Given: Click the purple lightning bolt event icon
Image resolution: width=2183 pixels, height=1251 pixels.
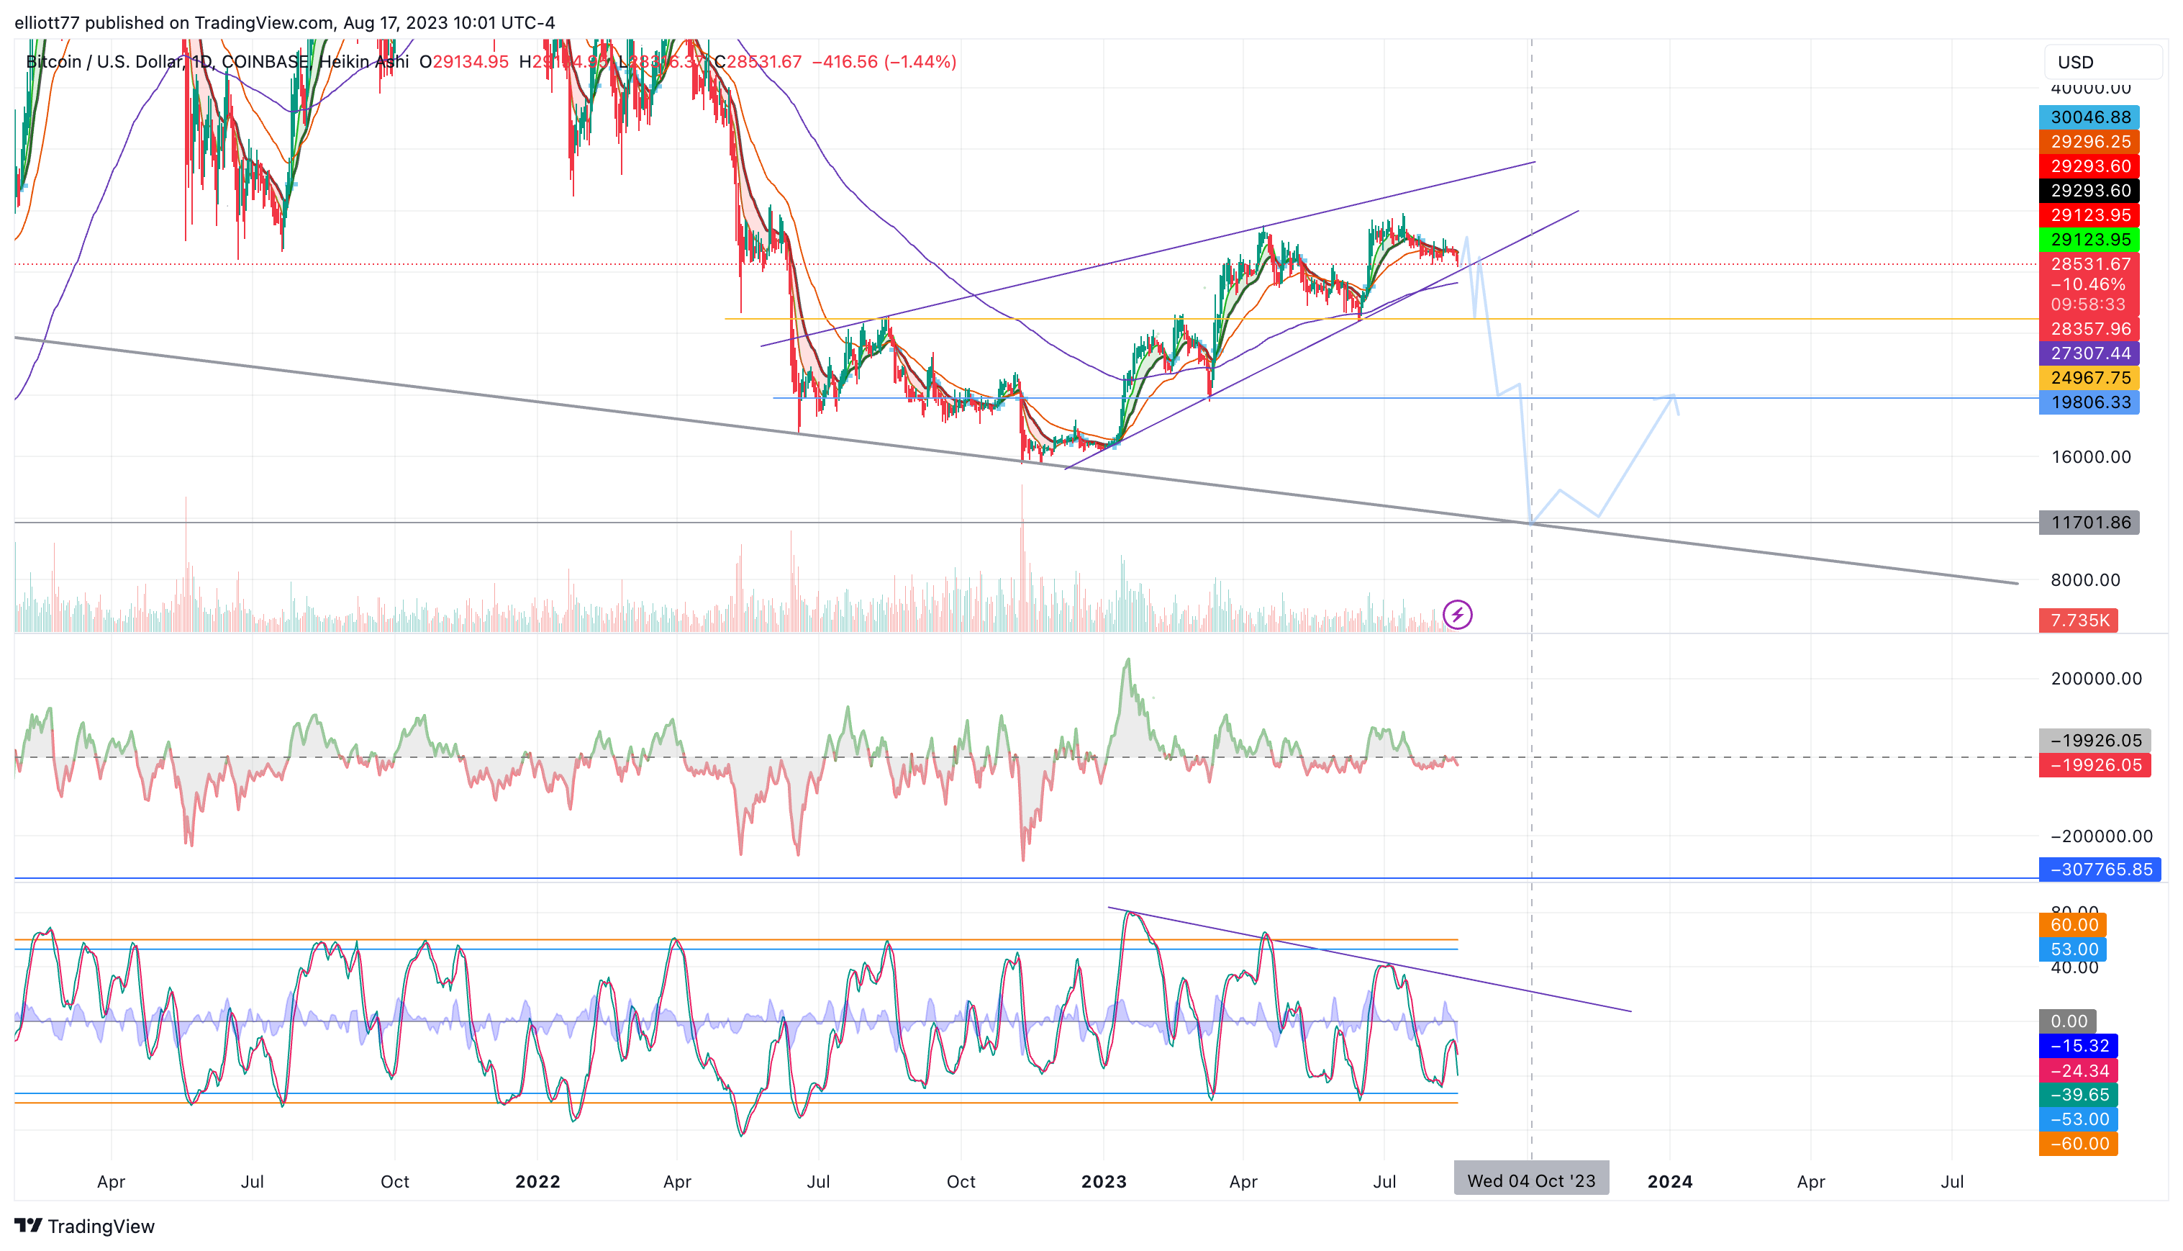Looking at the screenshot, I should point(1457,614).
